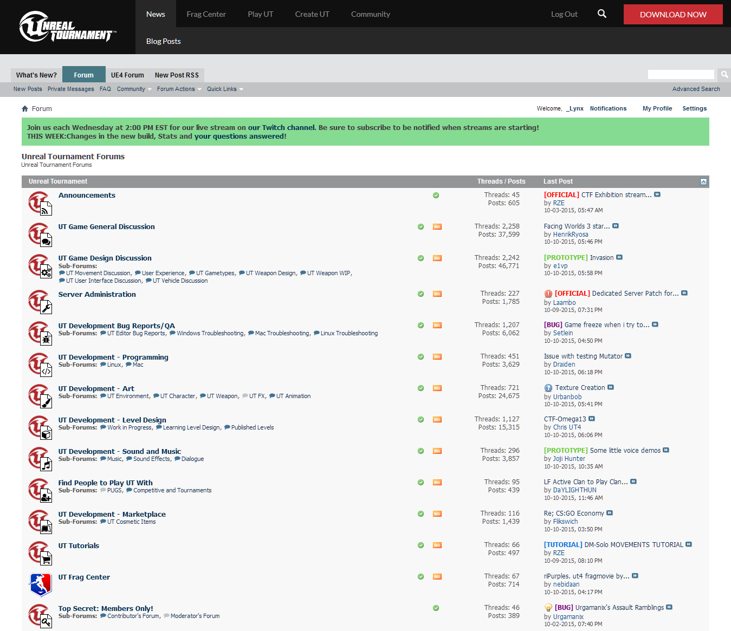Click the Forum home breadcrumb icon
Image resolution: width=731 pixels, height=631 pixels.
(25, 108)
